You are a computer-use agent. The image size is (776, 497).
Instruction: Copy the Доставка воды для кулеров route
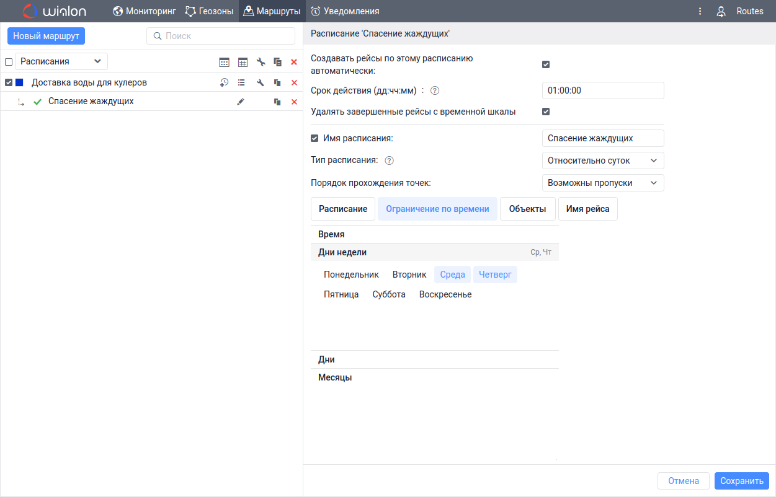[x=277, y=82]
